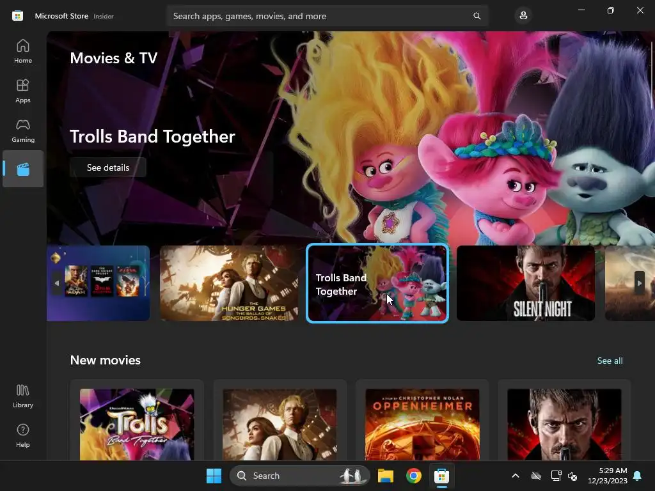Open the clock showing 5:29 AM

click(x=608, y=476)
